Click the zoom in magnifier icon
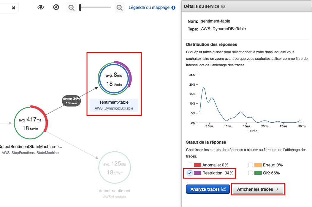 coord(119,7)
